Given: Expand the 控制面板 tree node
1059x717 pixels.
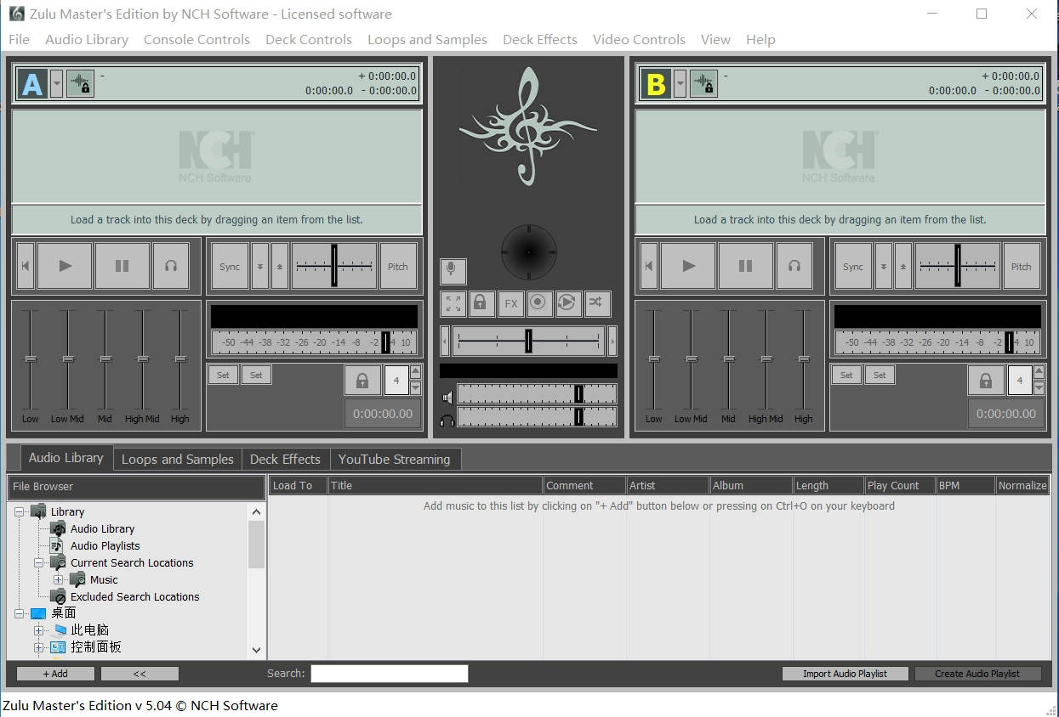Looking at the screenshot, I should (x=38, y=647).
